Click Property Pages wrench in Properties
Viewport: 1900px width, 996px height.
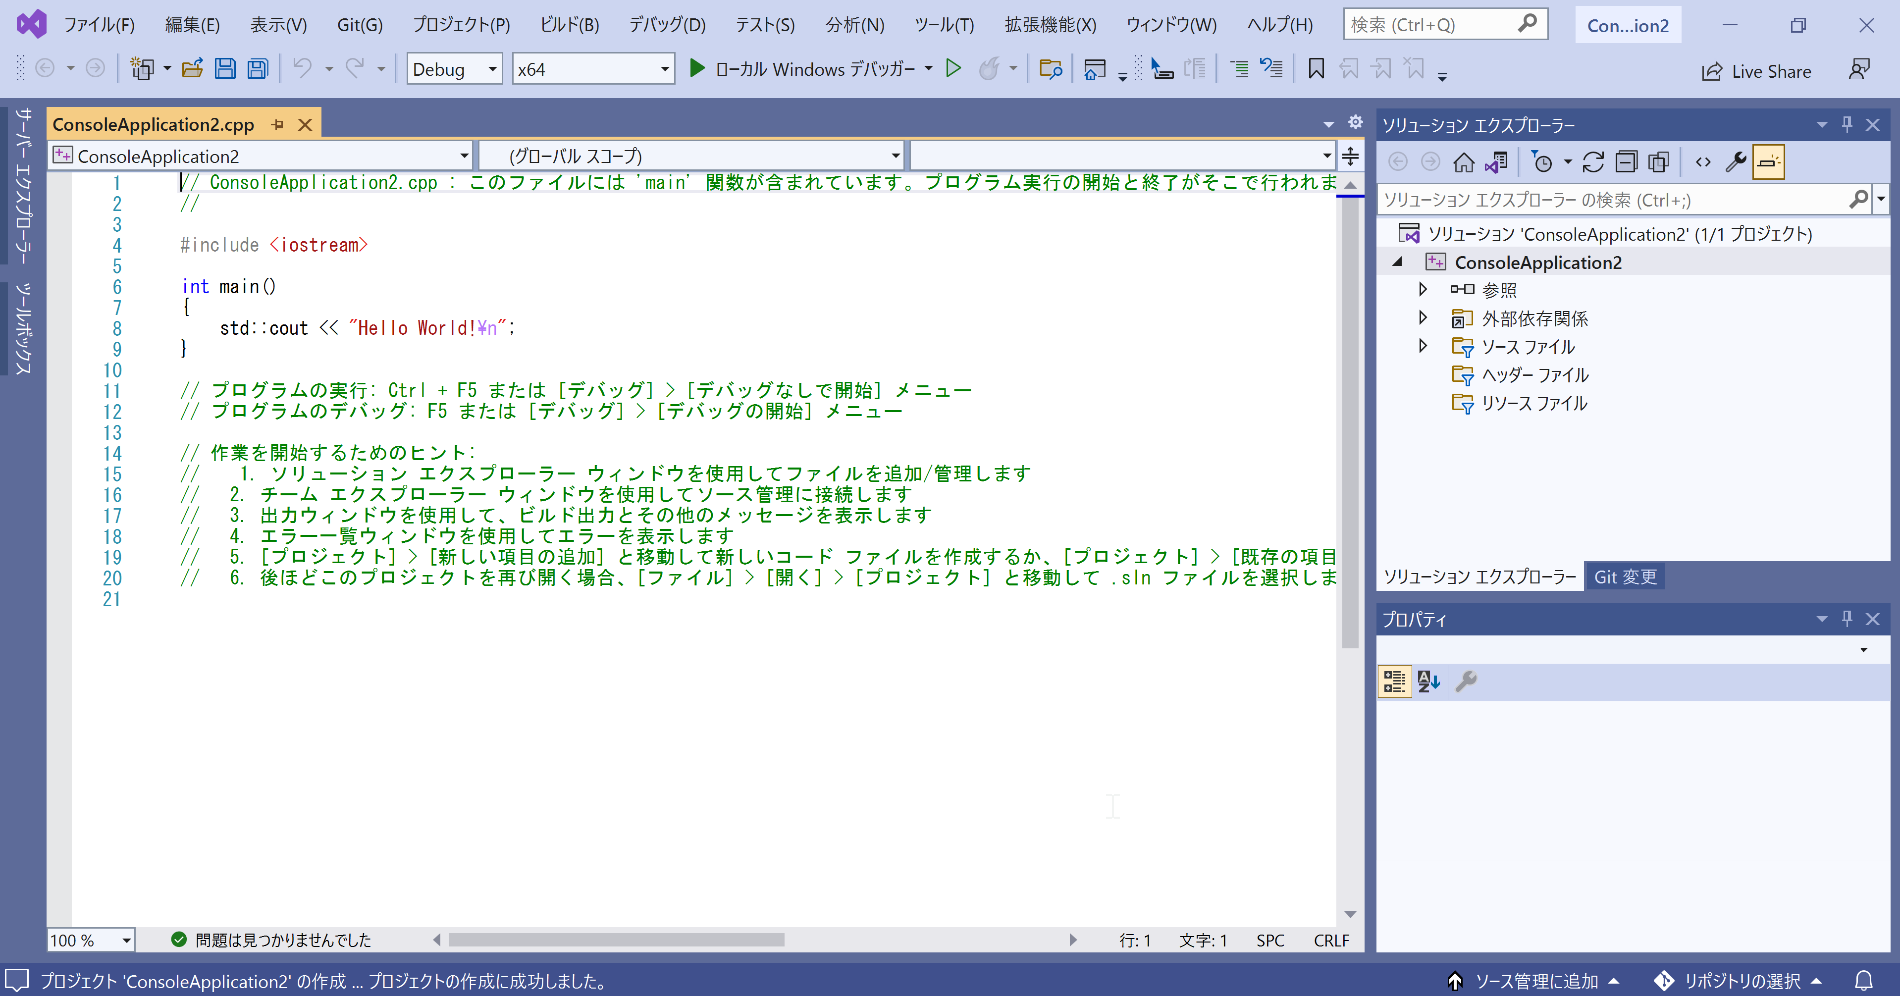tap(1466, 681)
